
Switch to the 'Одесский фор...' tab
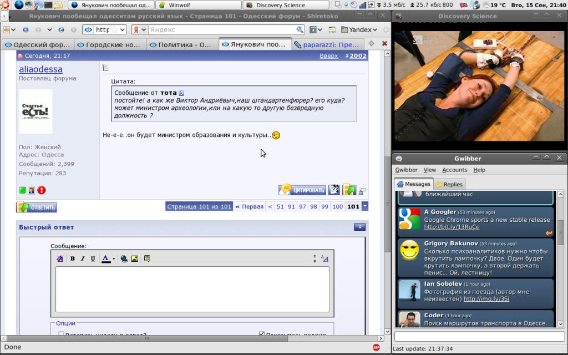click(x=38, y=44)
